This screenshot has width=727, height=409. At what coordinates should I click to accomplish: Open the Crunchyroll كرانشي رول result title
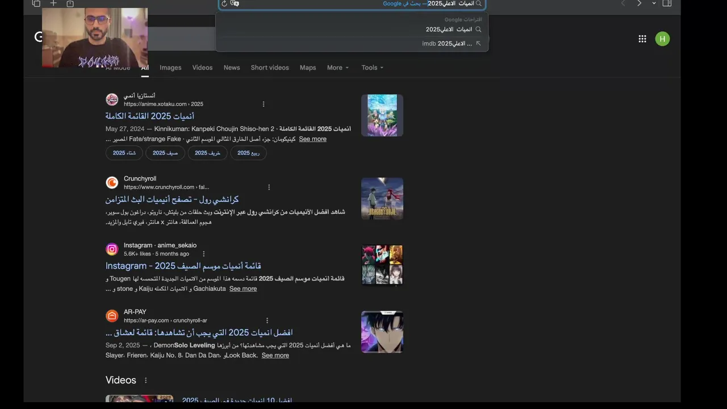tap(172, 199)
